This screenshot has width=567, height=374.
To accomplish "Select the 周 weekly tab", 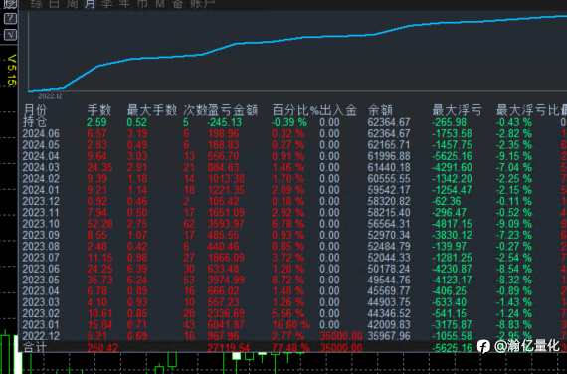I will 72,4.
